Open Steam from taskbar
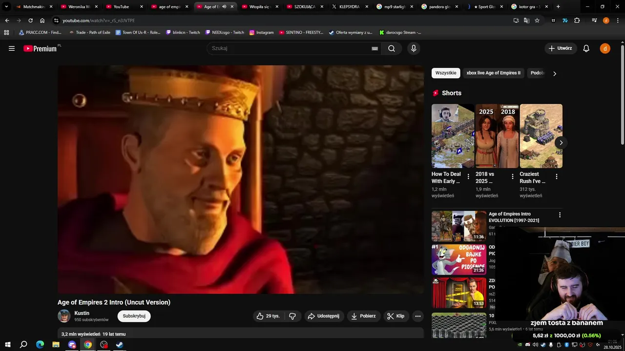The image size is (625, 351). click(120, 345)
